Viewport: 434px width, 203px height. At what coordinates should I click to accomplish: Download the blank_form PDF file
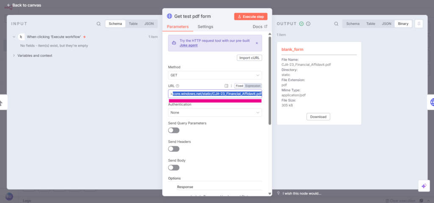coord(318,117)
